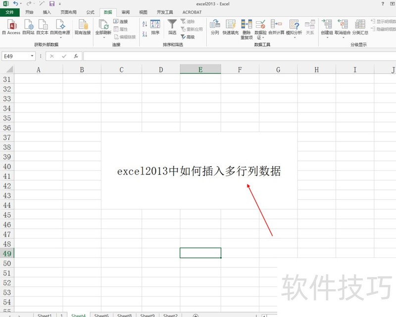The height and width of the screenshot is (317, 396).
Task: Click the Undo icon in quick access toolbar
Action: (x=16, y=3)
